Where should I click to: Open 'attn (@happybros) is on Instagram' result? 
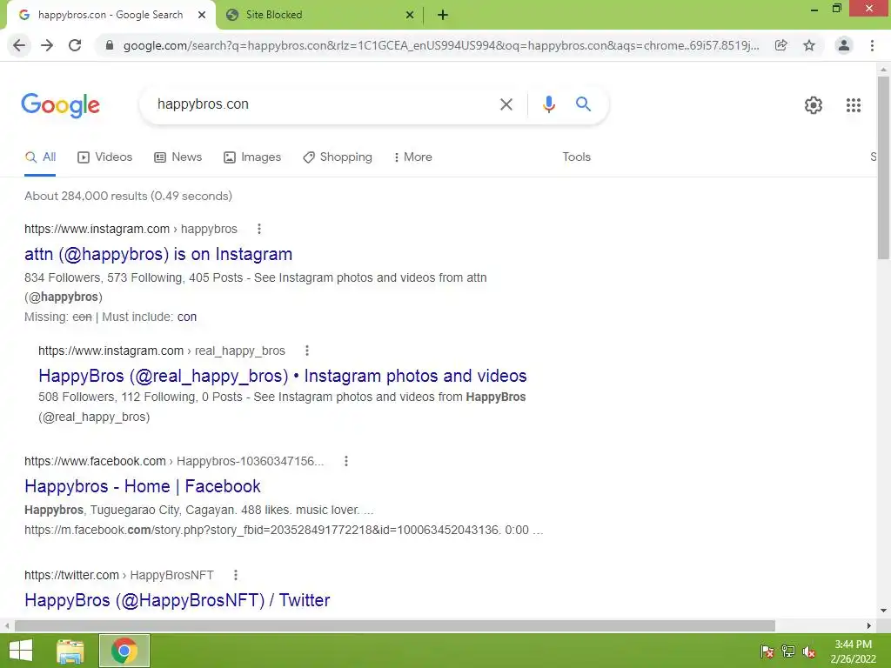coord(158,254)
